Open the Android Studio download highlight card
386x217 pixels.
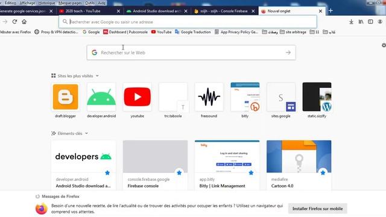pos(83,165)
